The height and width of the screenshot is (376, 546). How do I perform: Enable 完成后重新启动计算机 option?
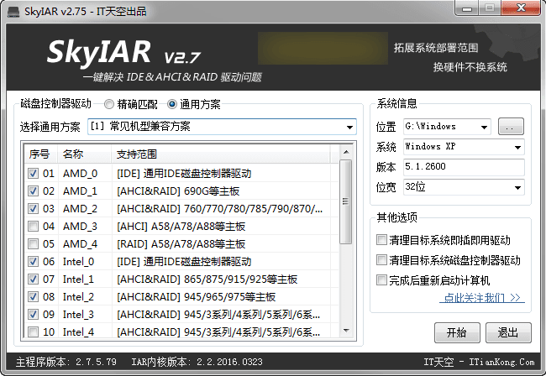point(381,280)
